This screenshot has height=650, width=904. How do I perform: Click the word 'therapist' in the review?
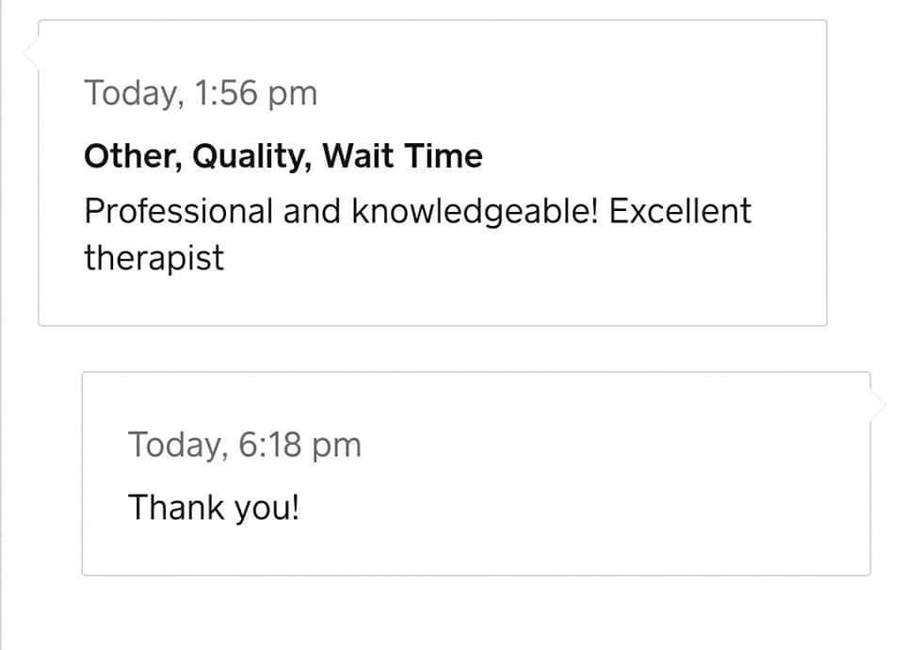[x=153, y=258]
